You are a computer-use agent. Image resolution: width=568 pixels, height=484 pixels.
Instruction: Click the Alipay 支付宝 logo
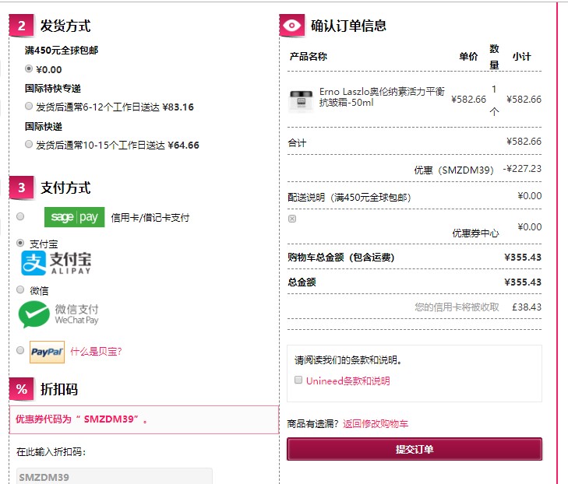click(56, 263)
